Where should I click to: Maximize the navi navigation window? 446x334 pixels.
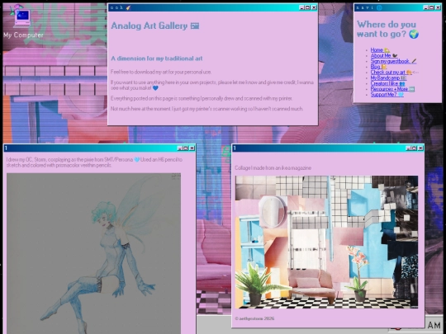(432, 7)
